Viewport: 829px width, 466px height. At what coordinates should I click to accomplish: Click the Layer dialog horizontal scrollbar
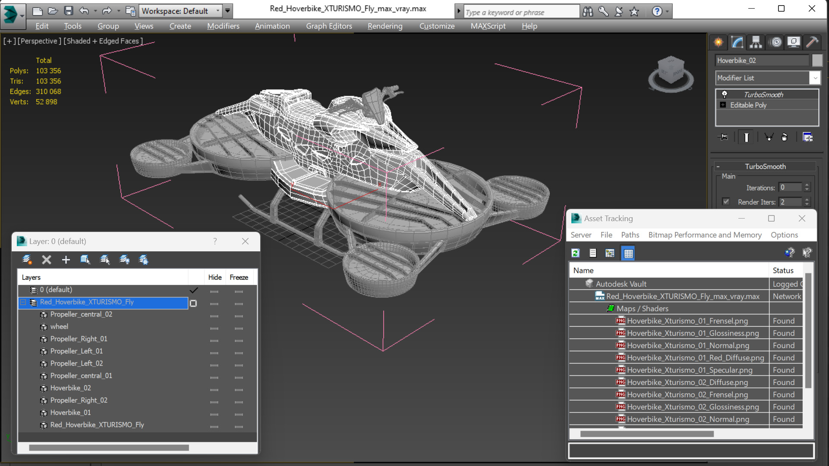(x=109, y=447)
